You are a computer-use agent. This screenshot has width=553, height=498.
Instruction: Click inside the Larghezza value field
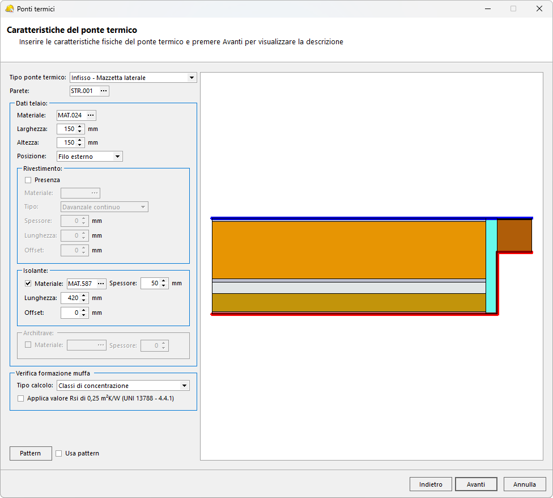click(67, 129)
